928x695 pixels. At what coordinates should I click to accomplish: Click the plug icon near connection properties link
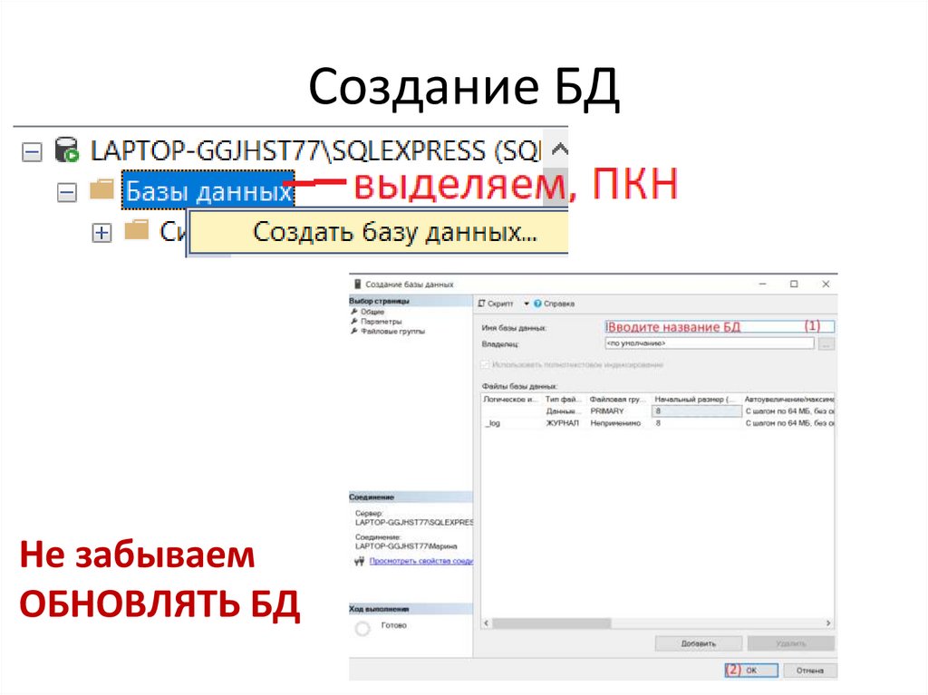(x=360, y=561)
